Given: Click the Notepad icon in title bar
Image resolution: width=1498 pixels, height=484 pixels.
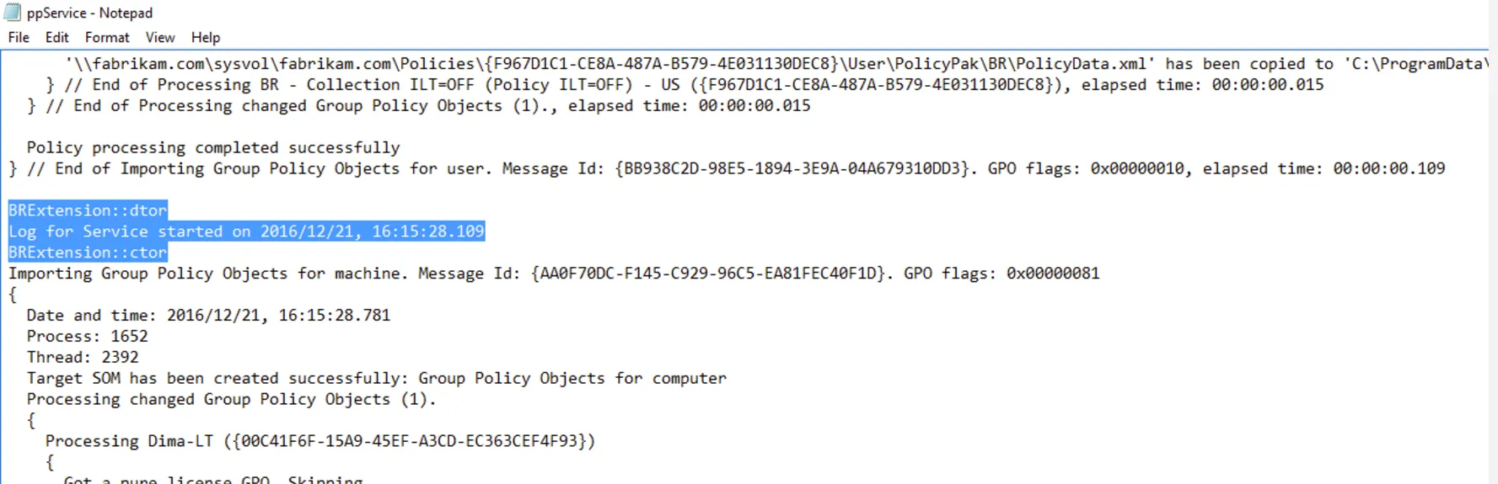Looking at the screenshot, I should pyautogui.click(x=13, y=13).
